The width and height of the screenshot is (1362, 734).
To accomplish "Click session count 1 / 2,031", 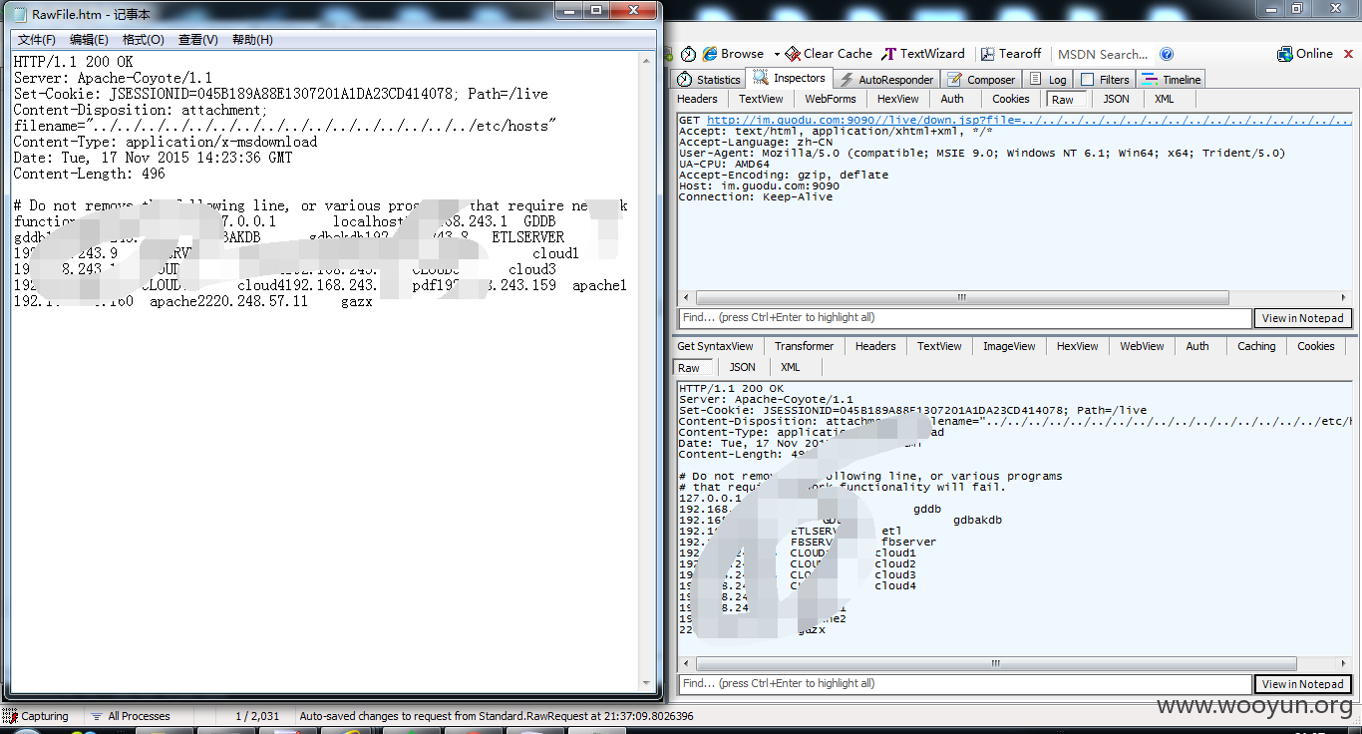I will (x=257, y=716).
